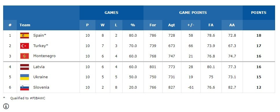Viewport: 280px width, 112px height.
Task: Click the Slovenia flag icon
Action: tap(25, 87)
